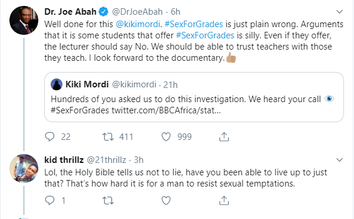
Task: Reply to Dr. Joe Abah's tweet
Action: coord(49,136)
